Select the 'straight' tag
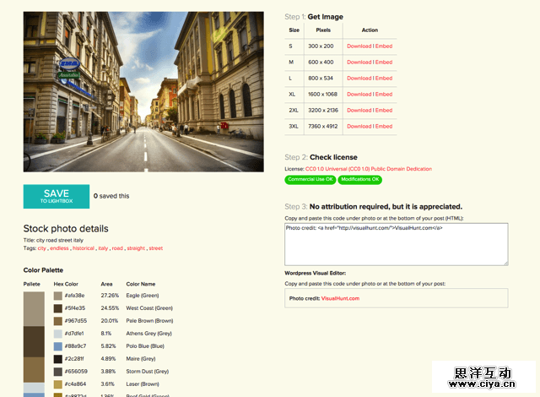Image resolution: width=540 pixels, height=397 pixels. click(x=135, y=248)
